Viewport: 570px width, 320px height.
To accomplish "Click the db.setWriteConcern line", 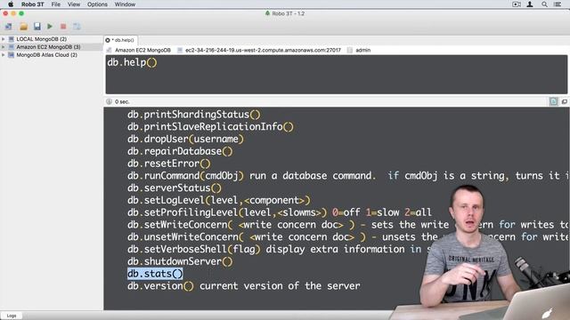I will point(348,225).
